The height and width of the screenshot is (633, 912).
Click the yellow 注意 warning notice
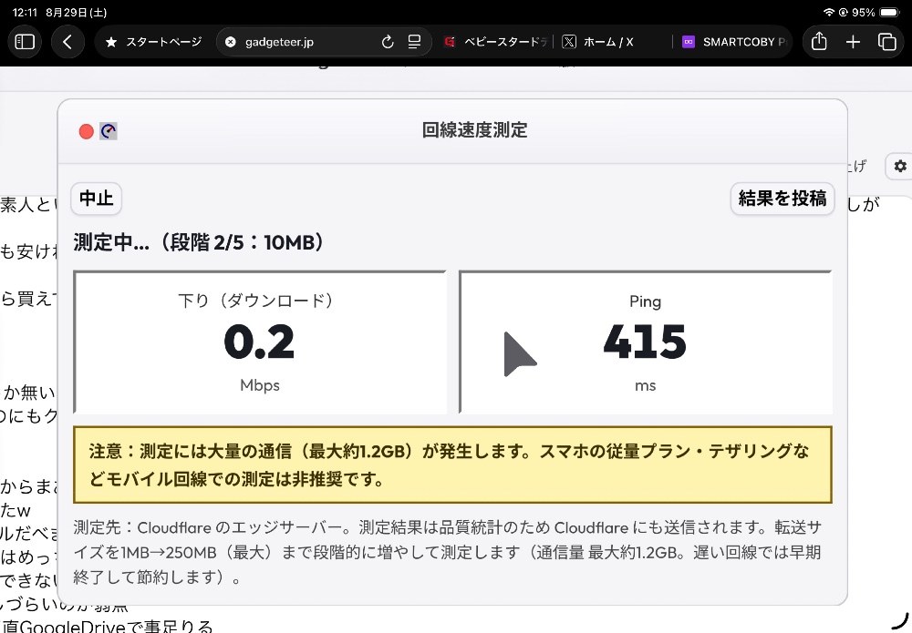click(452, 465)
